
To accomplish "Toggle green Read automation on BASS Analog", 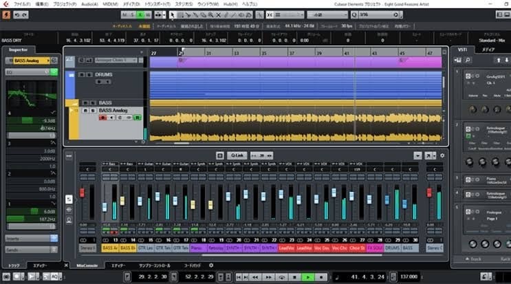I will point(138,118).
